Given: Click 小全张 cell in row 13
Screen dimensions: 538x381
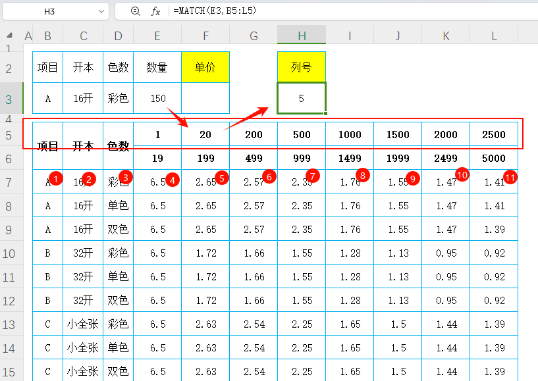Looking at the screenshot, I should pos(83,324).
